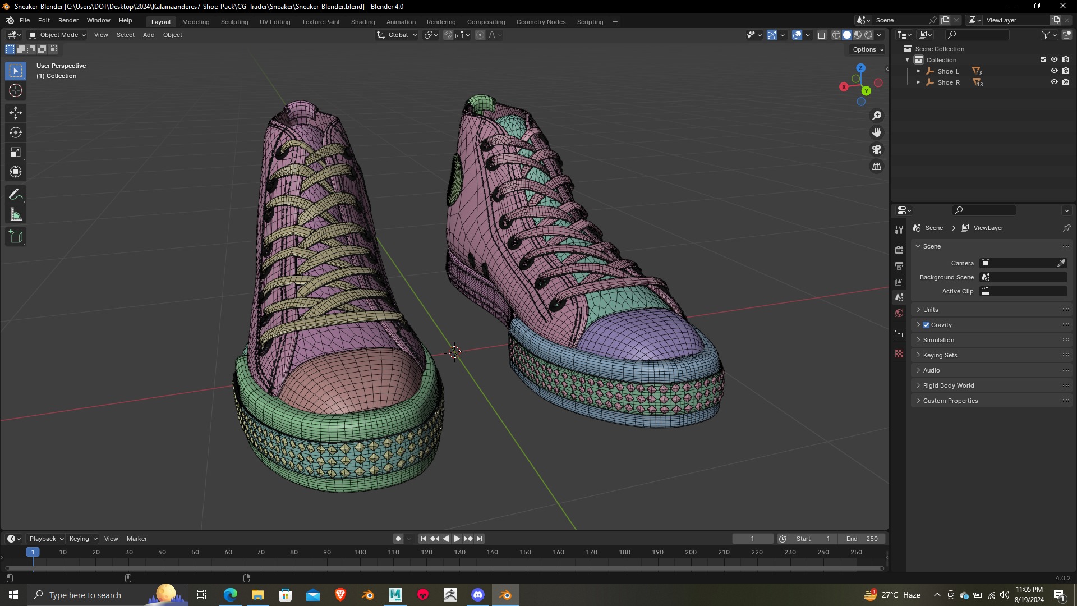Toggle snapping magnet icon

pyautogui.click(x=448, y=35)
